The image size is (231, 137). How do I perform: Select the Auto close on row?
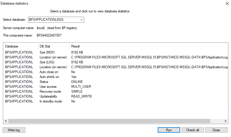click(x=116, y=72)
